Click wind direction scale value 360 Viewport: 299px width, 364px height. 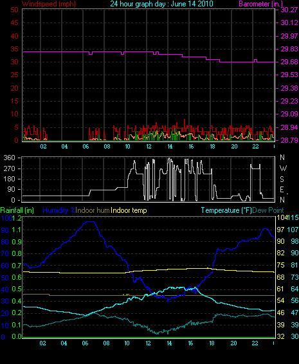[x=10, y=158]
